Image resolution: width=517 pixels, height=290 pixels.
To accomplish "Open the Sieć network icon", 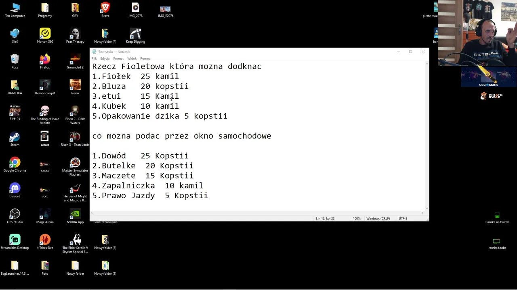I will 15,36.
